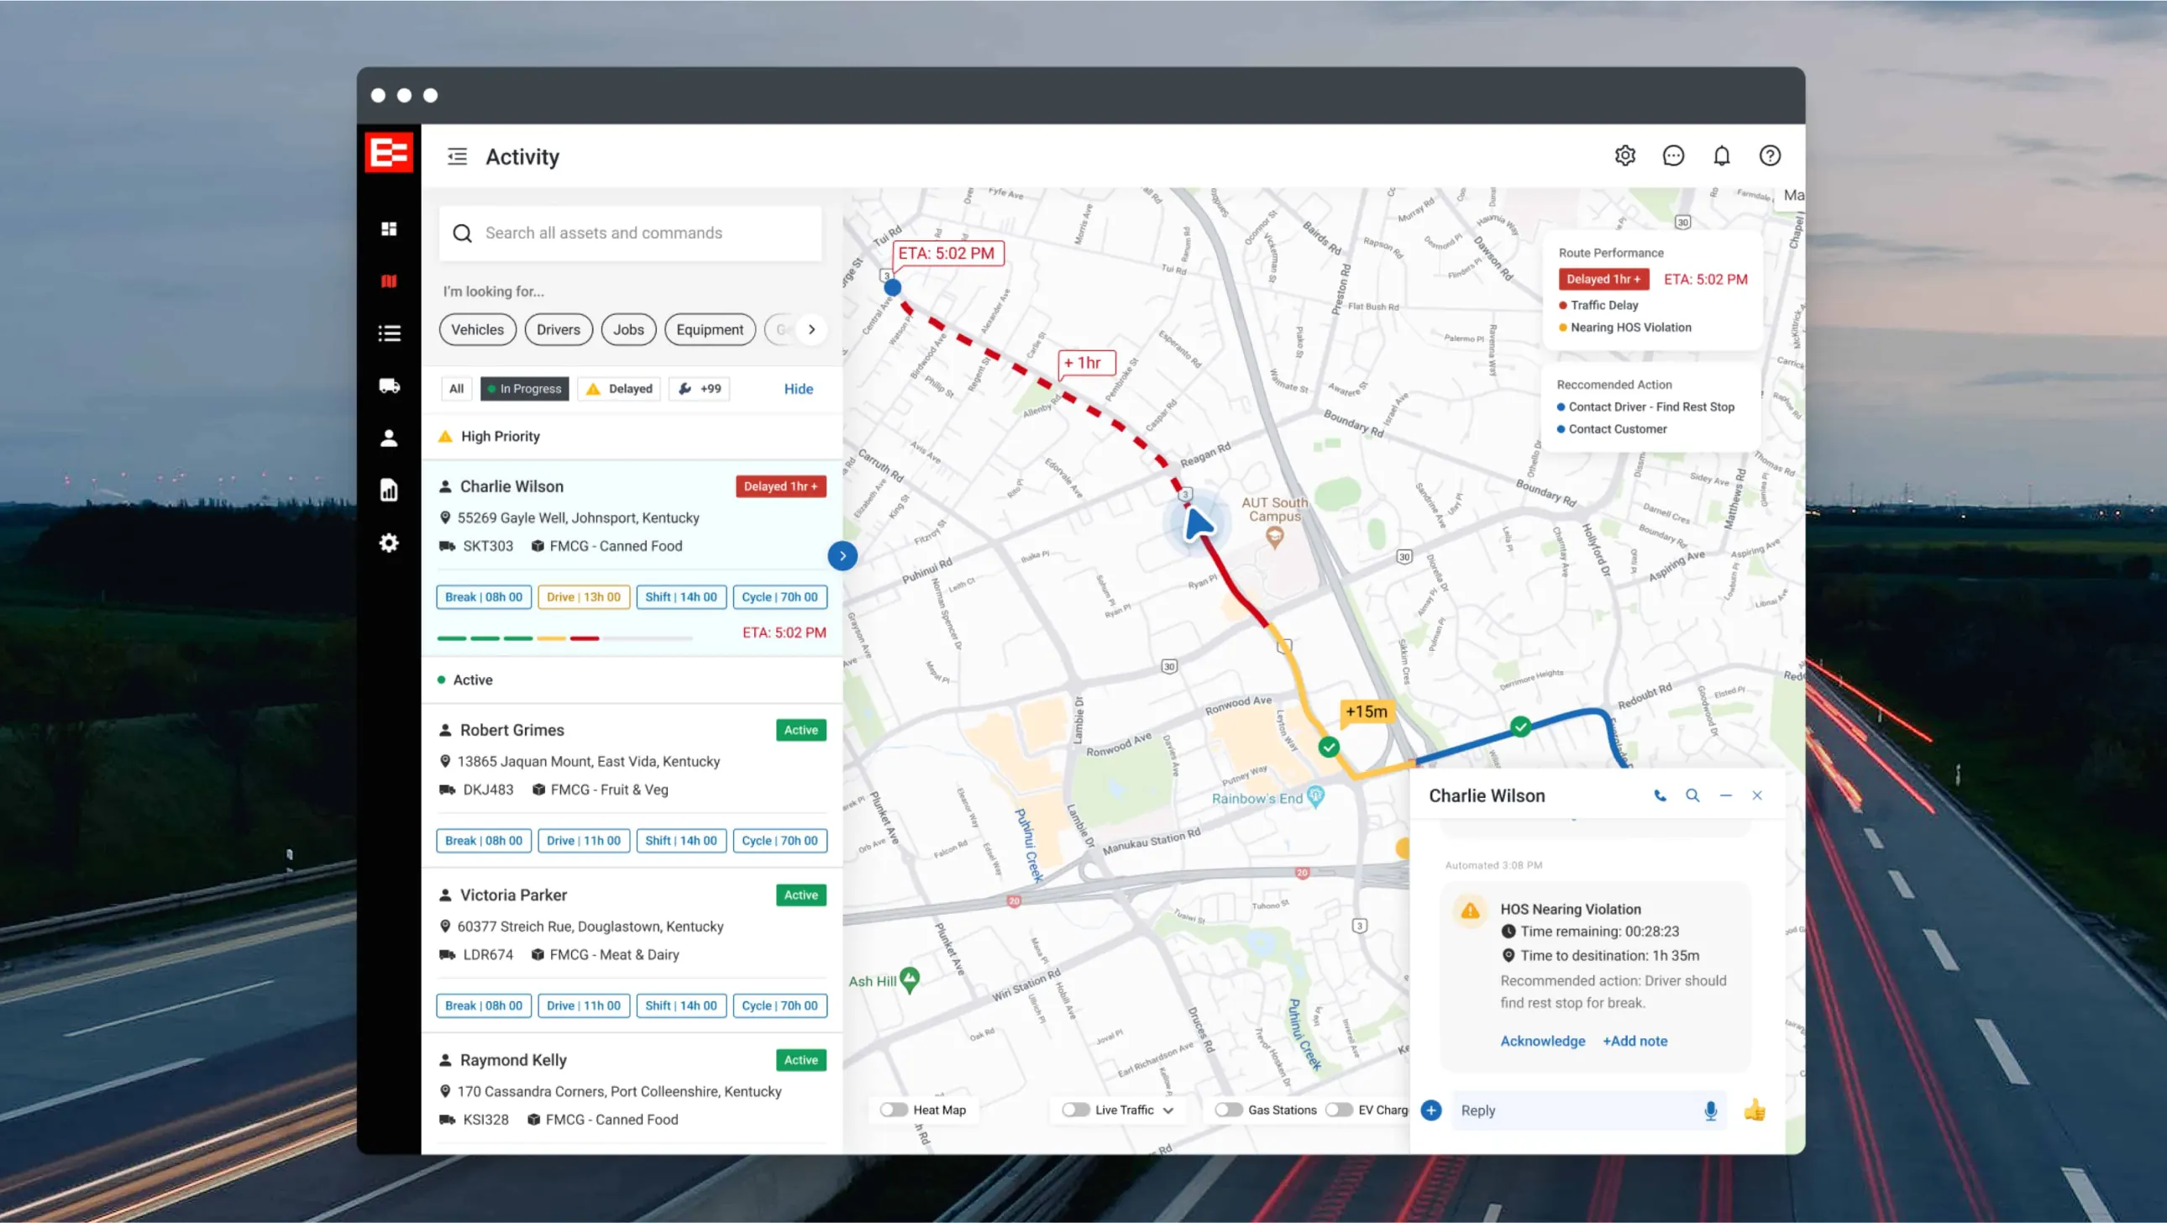
Task: Toggle the EV Charging switch
Action: click(x=1338, y=1110)
